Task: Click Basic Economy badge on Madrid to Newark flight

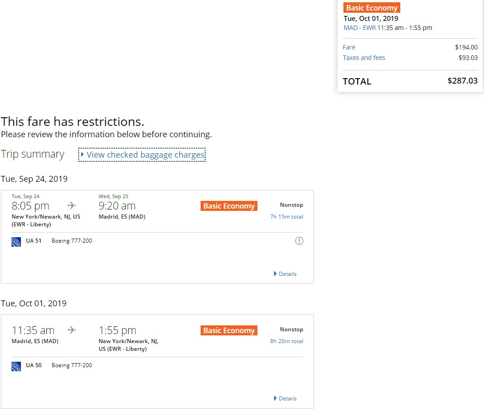Action: [x=229, y=330]
